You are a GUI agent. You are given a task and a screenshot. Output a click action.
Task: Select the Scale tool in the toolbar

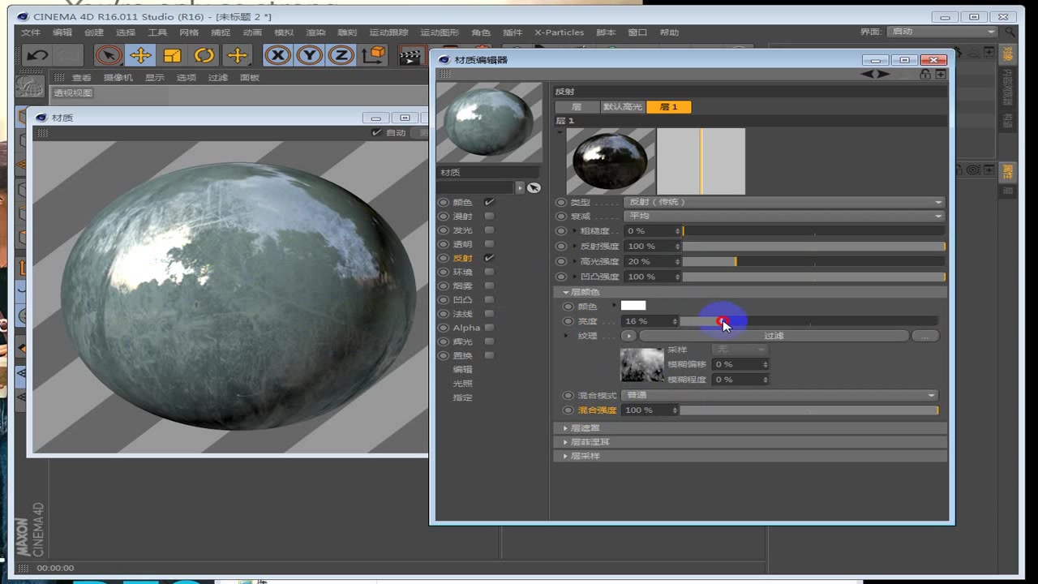click(171, 55)
